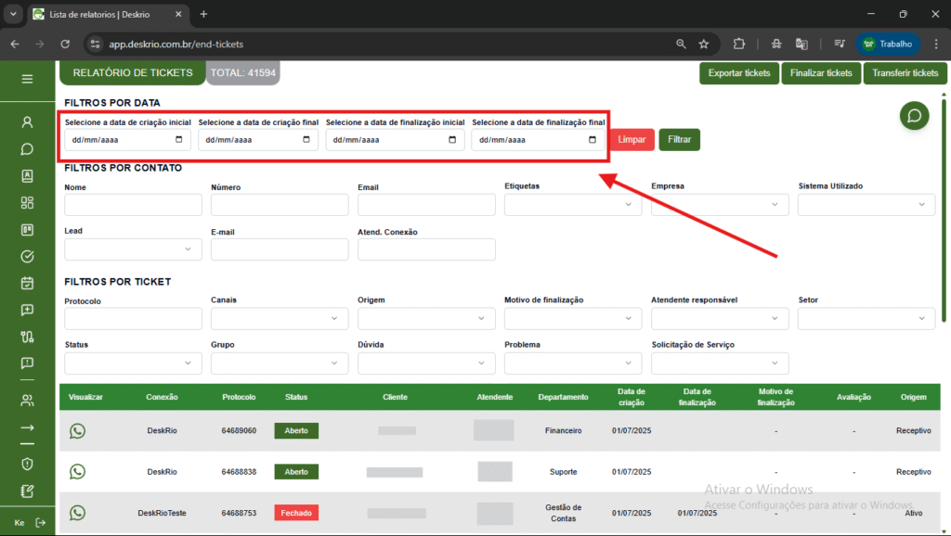
Task: Open the shield security sidebar icon
Action: tap(27, 464)
